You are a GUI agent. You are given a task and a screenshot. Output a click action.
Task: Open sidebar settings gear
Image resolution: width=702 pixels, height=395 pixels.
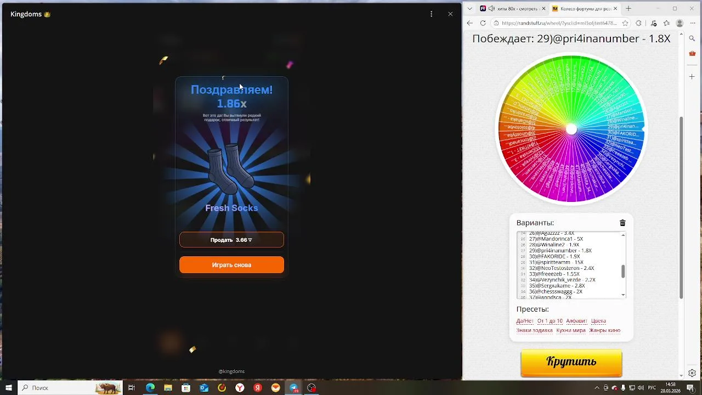tap(692, 373)
